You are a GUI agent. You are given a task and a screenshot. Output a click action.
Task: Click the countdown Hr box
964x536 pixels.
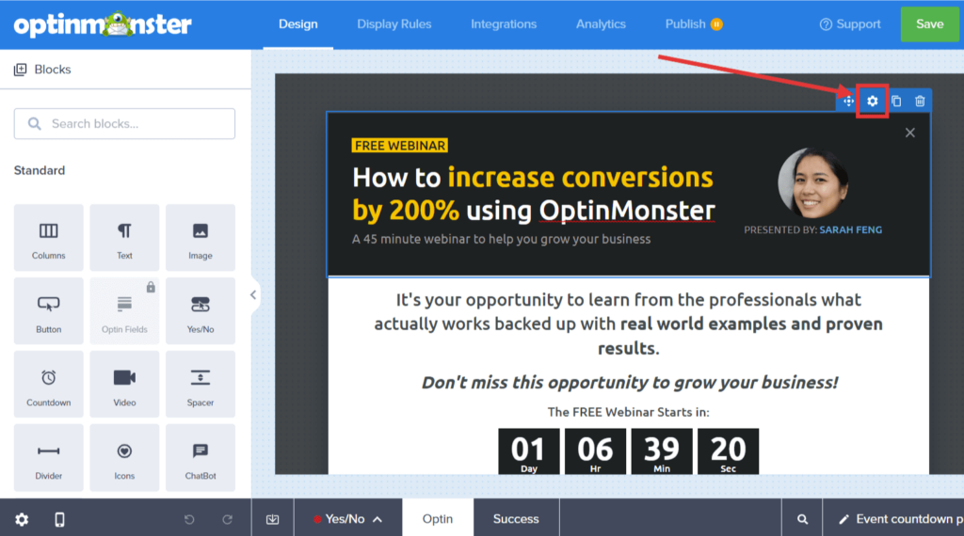click(x=595, y=451)
